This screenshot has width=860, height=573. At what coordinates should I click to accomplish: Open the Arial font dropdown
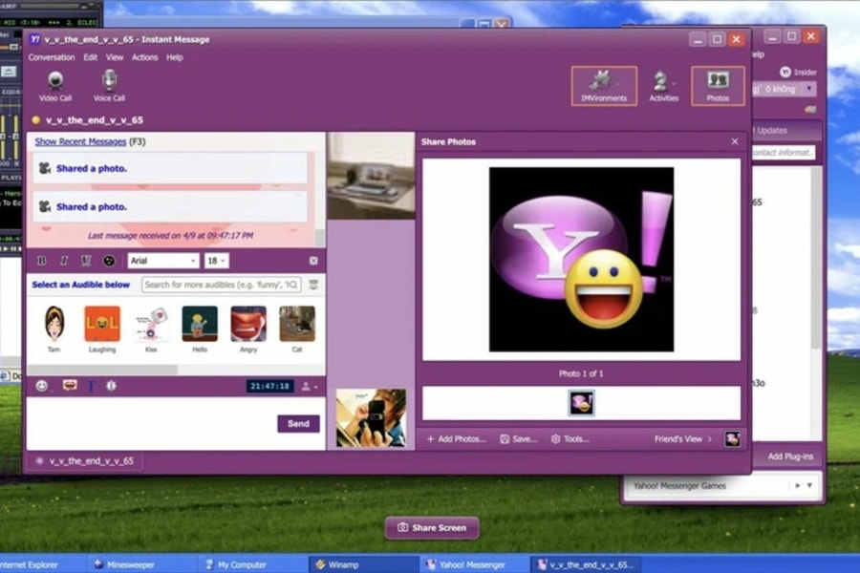[163, 260]
